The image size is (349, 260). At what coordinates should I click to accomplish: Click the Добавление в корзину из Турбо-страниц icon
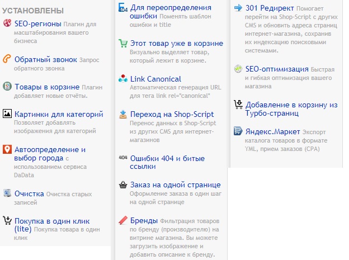238,105
